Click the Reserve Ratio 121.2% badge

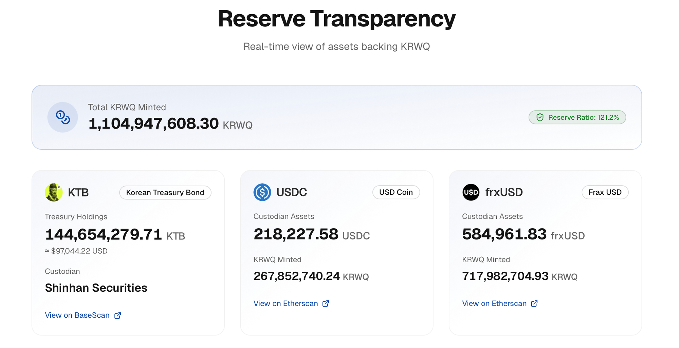pos(577,117)
